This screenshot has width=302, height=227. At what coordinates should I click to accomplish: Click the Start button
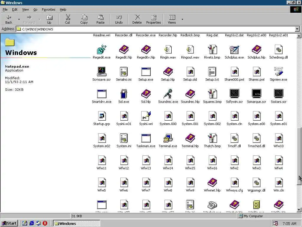click(9, 223)
